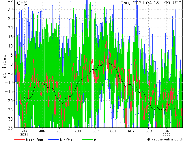Click the -10 y-axis value
Image resolution: width=183 pixels, height=141 pixels.
(x=9, y=82)
